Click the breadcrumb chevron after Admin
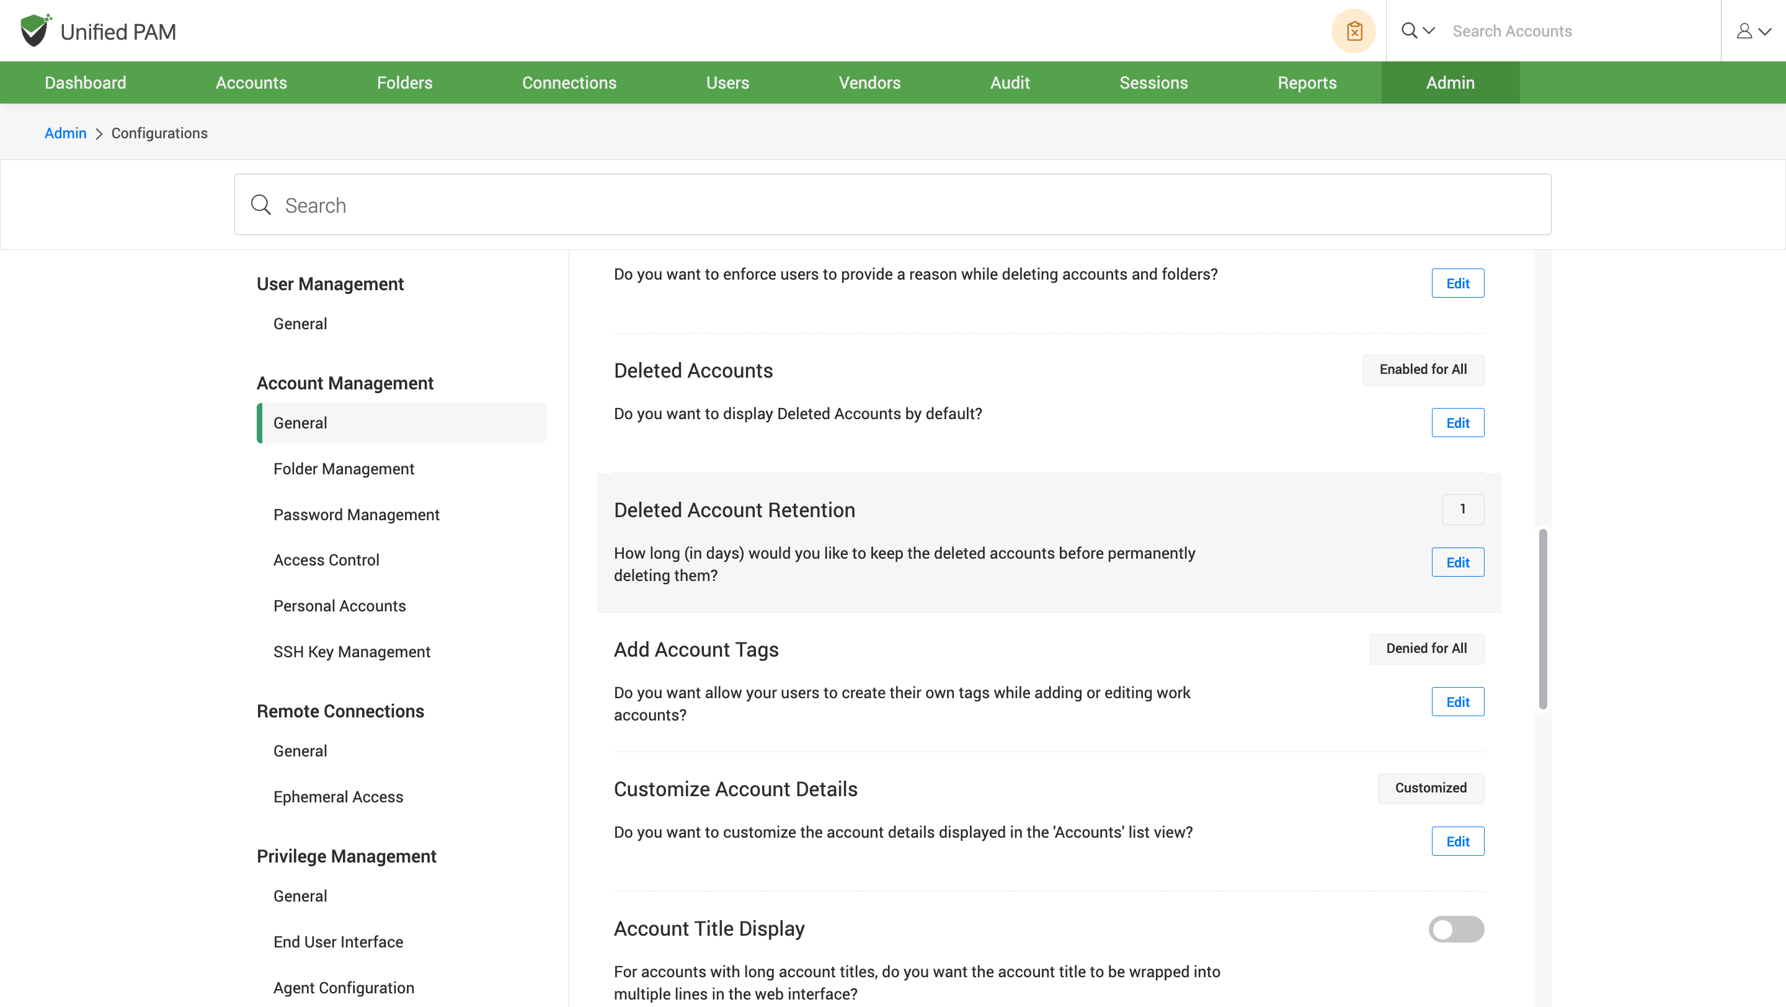The width and height of the screenshot is (1786, 1007). tap(99, 134)
